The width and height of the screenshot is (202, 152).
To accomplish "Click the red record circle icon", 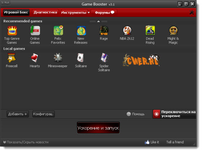I will tap(157, 114).
